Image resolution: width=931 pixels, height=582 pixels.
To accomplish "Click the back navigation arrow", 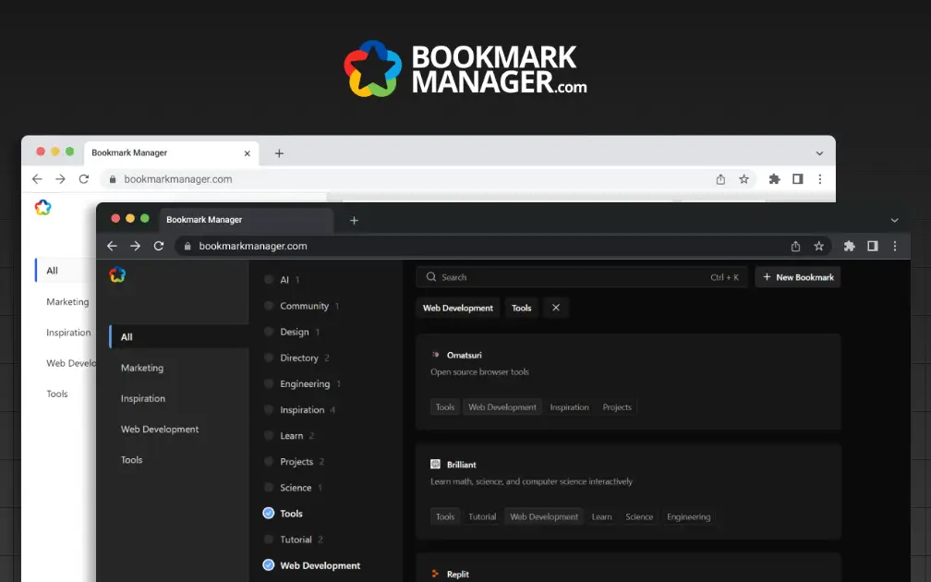I will click(112, 246).
